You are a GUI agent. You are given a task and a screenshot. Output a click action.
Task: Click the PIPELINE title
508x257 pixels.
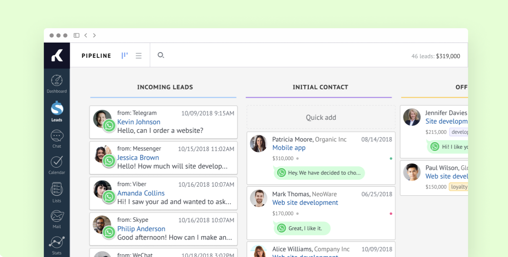(96, 56)
